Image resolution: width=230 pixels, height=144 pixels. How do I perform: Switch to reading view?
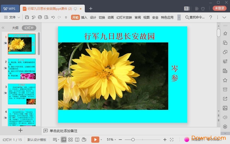click(77, 140)
